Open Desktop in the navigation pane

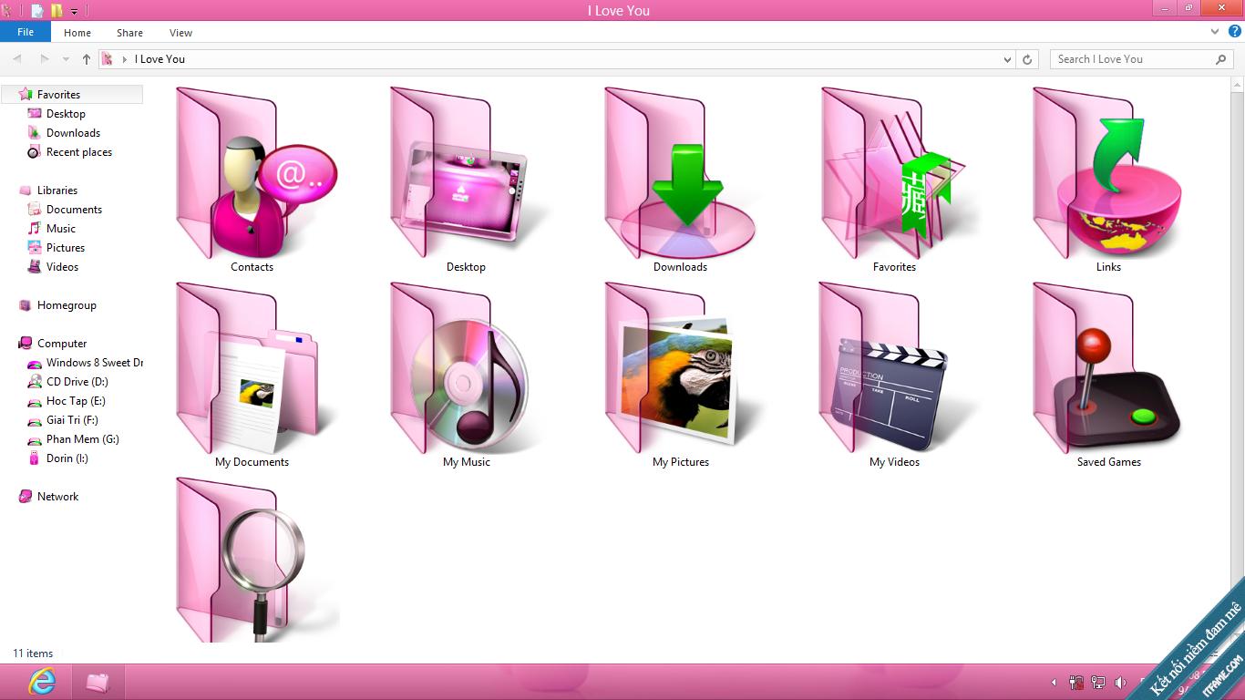pyautogui.click(x=66, y=114)
